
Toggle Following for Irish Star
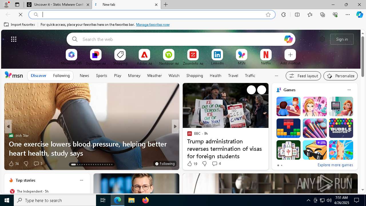click(165, 164)
